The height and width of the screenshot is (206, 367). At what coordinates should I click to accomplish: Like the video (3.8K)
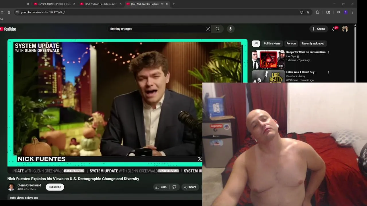[x=161, y=187]
